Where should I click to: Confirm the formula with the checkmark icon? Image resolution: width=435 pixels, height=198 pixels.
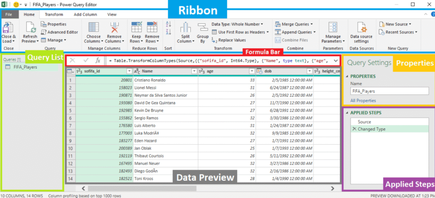point(86,60)
